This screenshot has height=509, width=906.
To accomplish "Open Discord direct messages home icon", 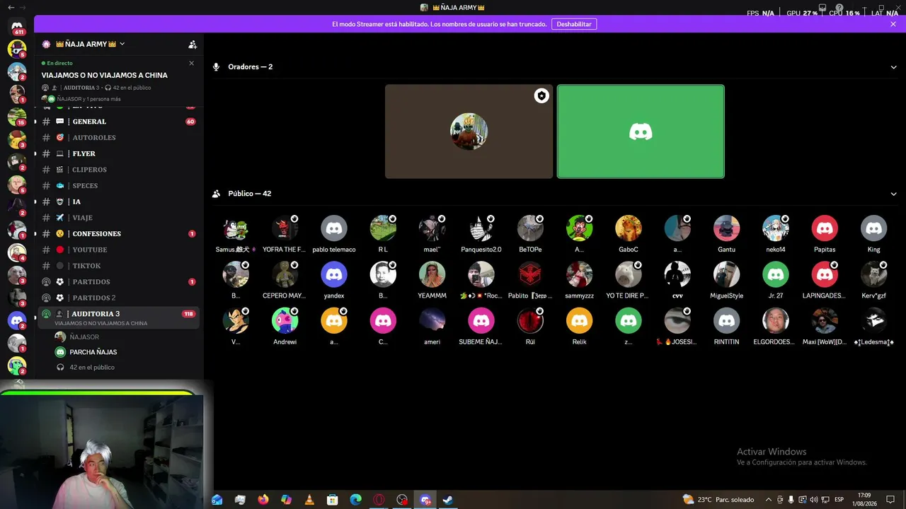I will 17,26.
